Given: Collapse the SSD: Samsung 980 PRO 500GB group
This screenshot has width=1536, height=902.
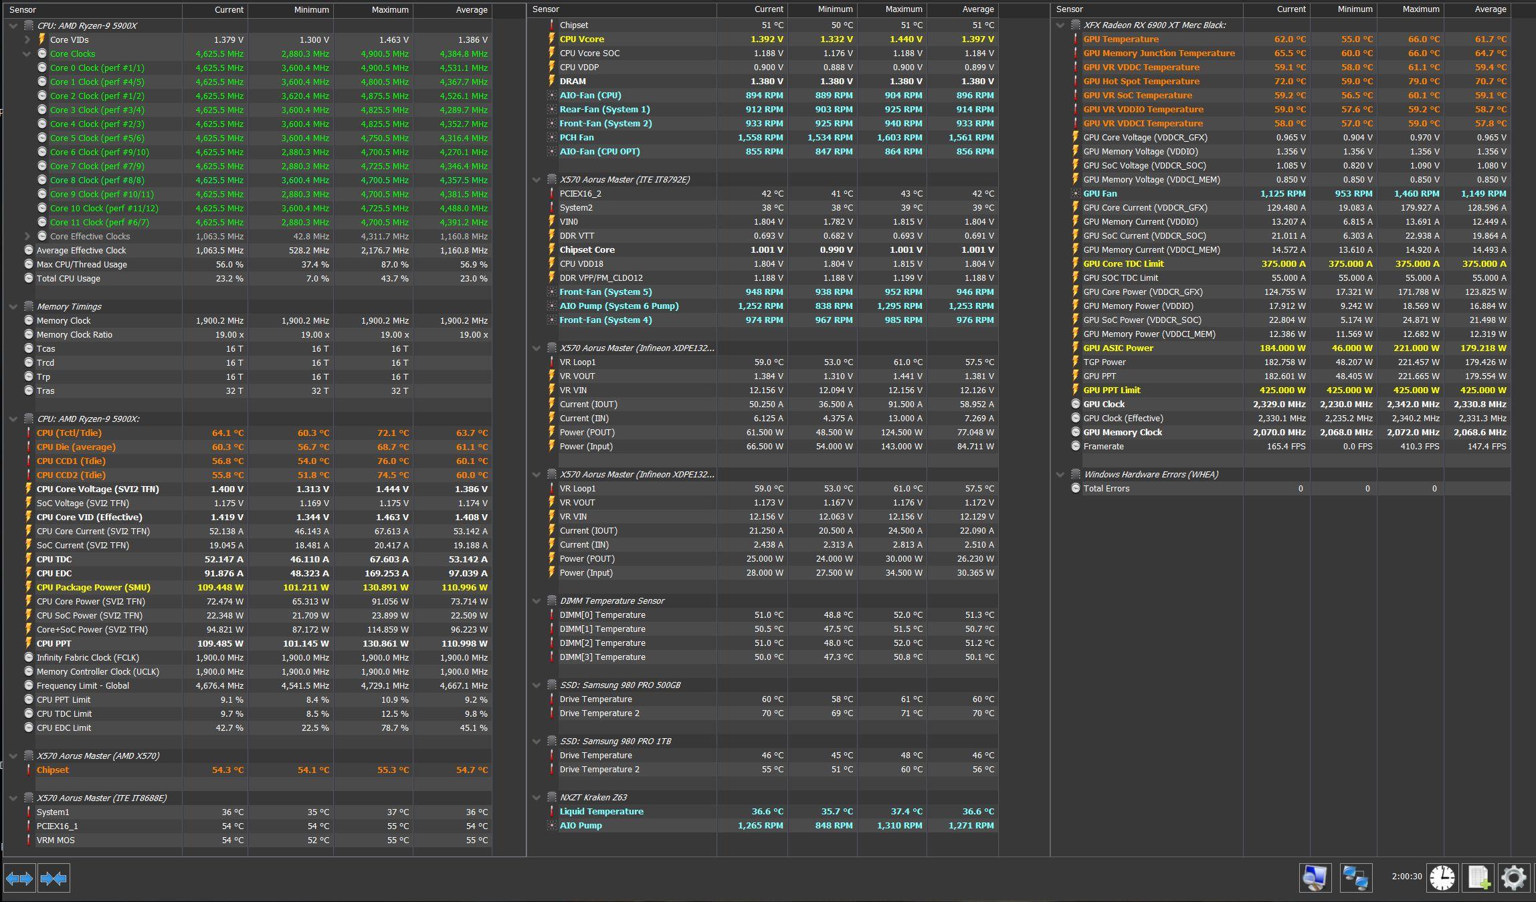Looking at the screenshot, I should coord(537,685).
